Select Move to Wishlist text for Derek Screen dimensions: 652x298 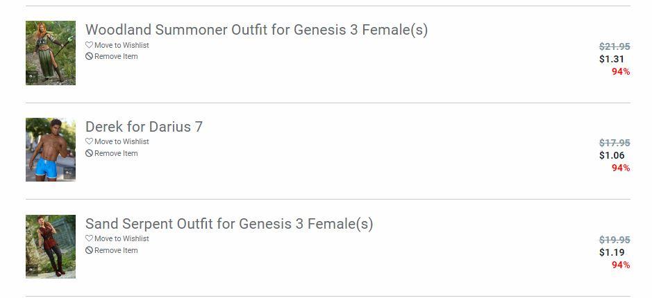(122, 142)
